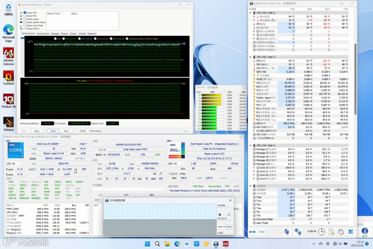Image resolution: width=373 pixels, height=249 pixels.
Task: Open the CPU #0 selector dropdown
Action: pyautogui.click(x=14, y=164)
